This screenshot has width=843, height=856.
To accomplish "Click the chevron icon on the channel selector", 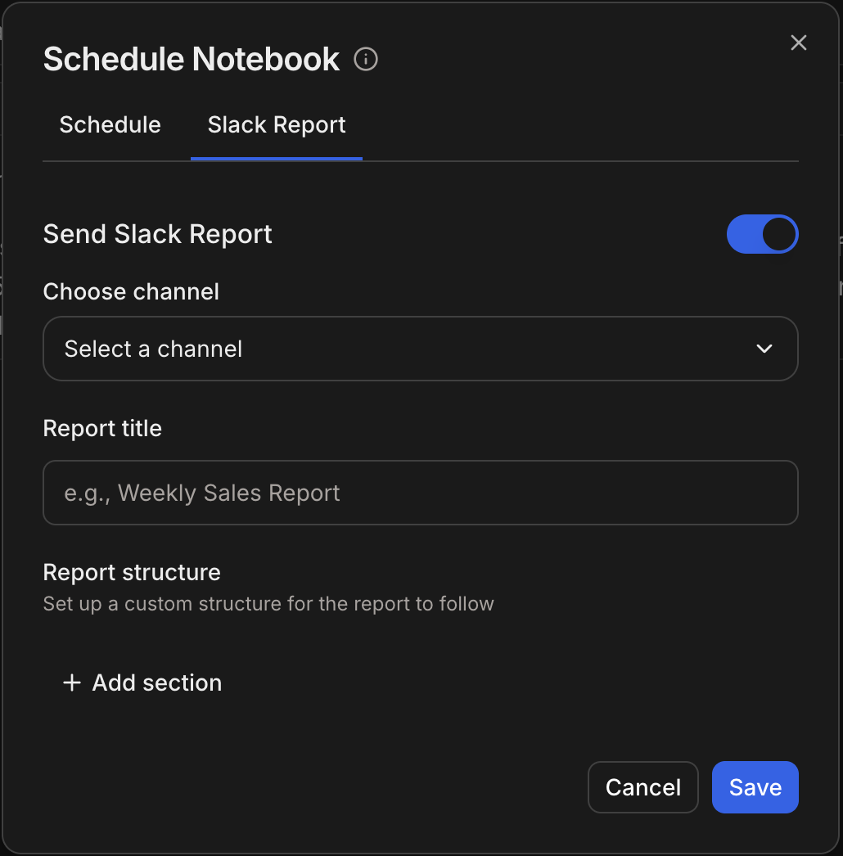I will pyautogui.click(x=764, y=349).
